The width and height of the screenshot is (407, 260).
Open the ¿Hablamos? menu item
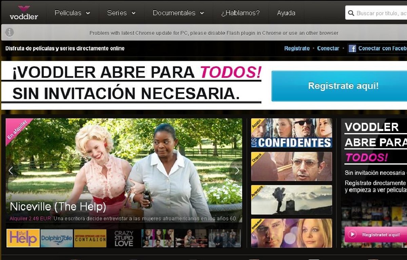[x=240, y=13]
